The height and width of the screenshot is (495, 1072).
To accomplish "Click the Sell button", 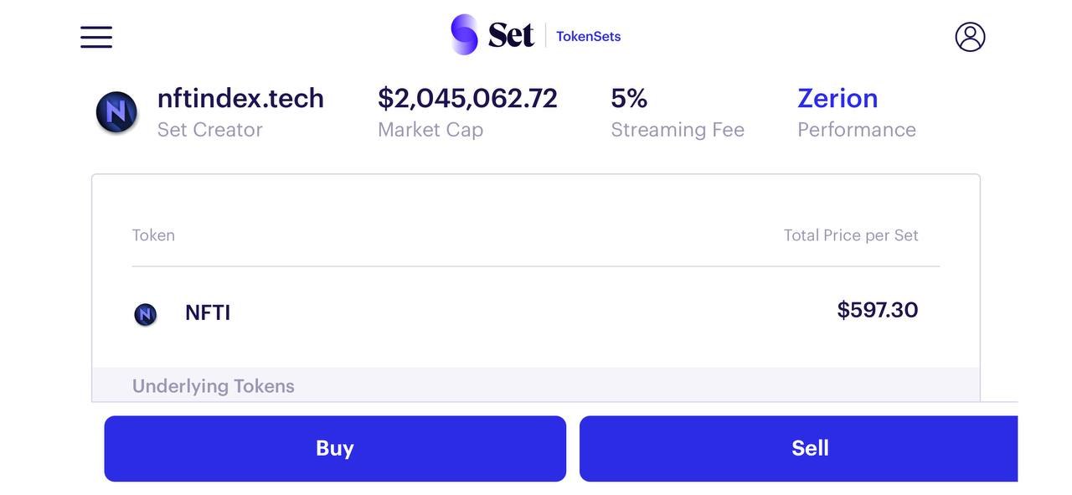I will click(x=798, y=449).
